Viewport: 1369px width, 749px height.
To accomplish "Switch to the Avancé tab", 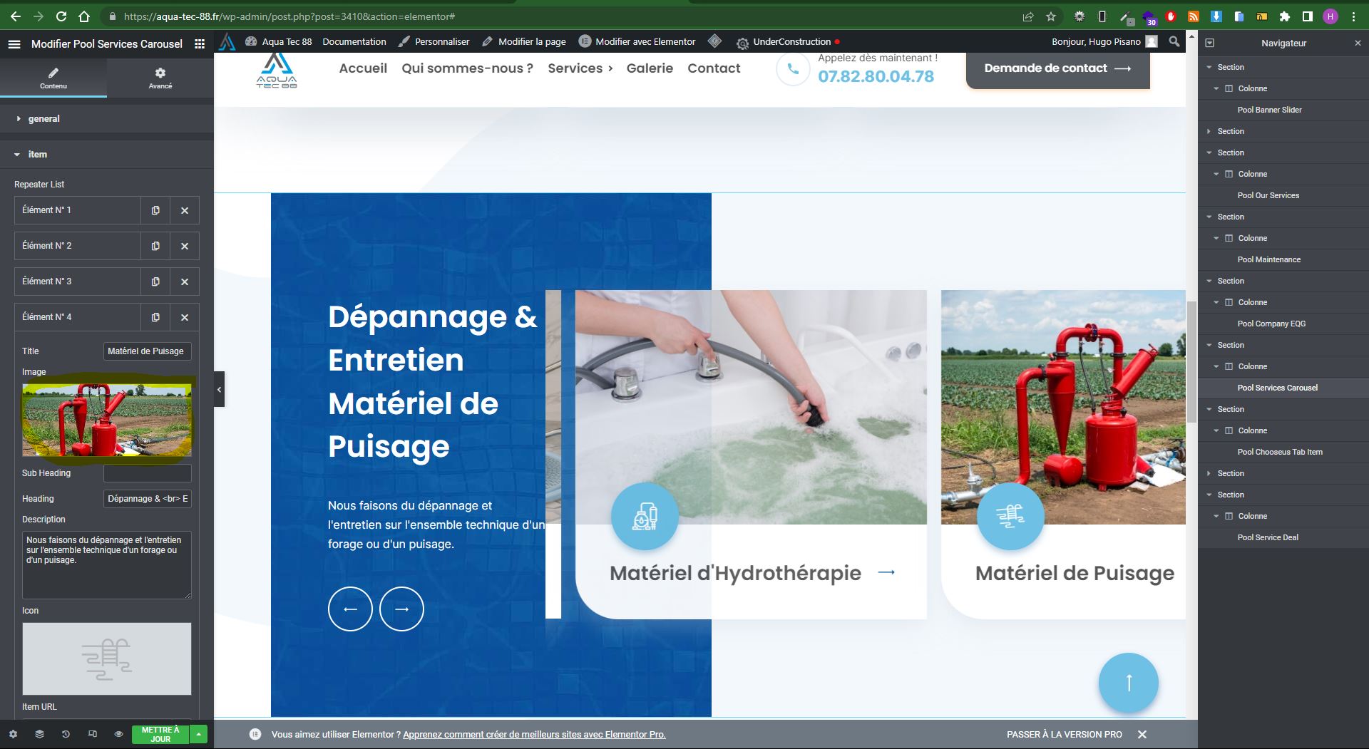I will point(160,78).
